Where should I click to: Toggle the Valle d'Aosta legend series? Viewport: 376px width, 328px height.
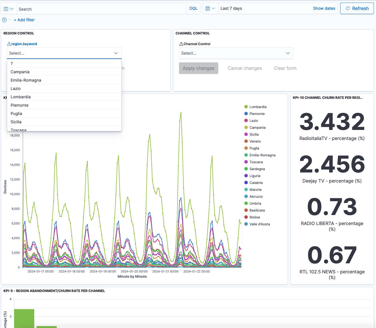tap(260, 224)
